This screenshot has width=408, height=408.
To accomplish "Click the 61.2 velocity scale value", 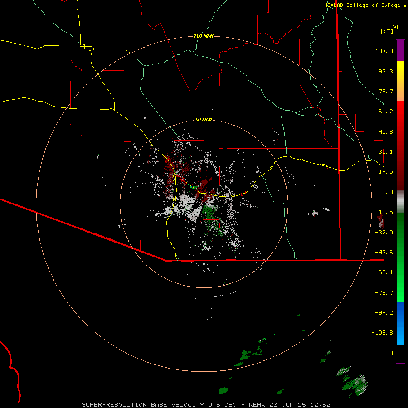I will tap(386, 112).
